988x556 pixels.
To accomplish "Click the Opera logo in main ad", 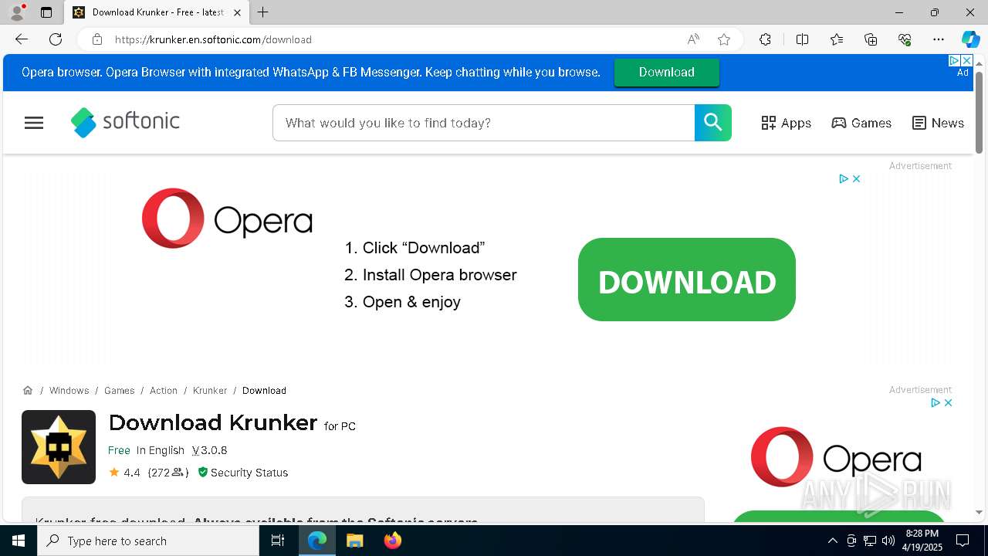I will point(227,219).
